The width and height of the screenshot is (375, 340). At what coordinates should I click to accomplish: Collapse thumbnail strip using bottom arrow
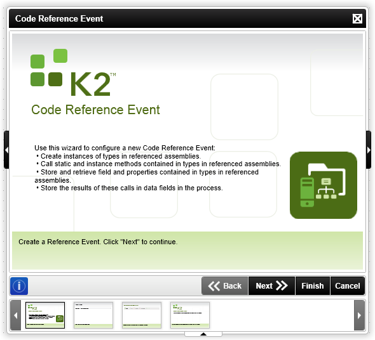pyautogui.click(x=203, y=334)
